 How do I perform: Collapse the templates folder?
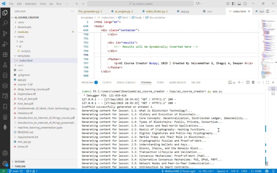(x=24, y=56)
